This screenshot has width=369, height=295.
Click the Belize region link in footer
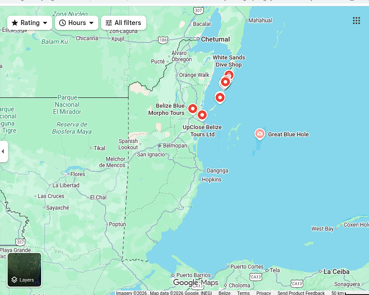click(x=224, y=293)
